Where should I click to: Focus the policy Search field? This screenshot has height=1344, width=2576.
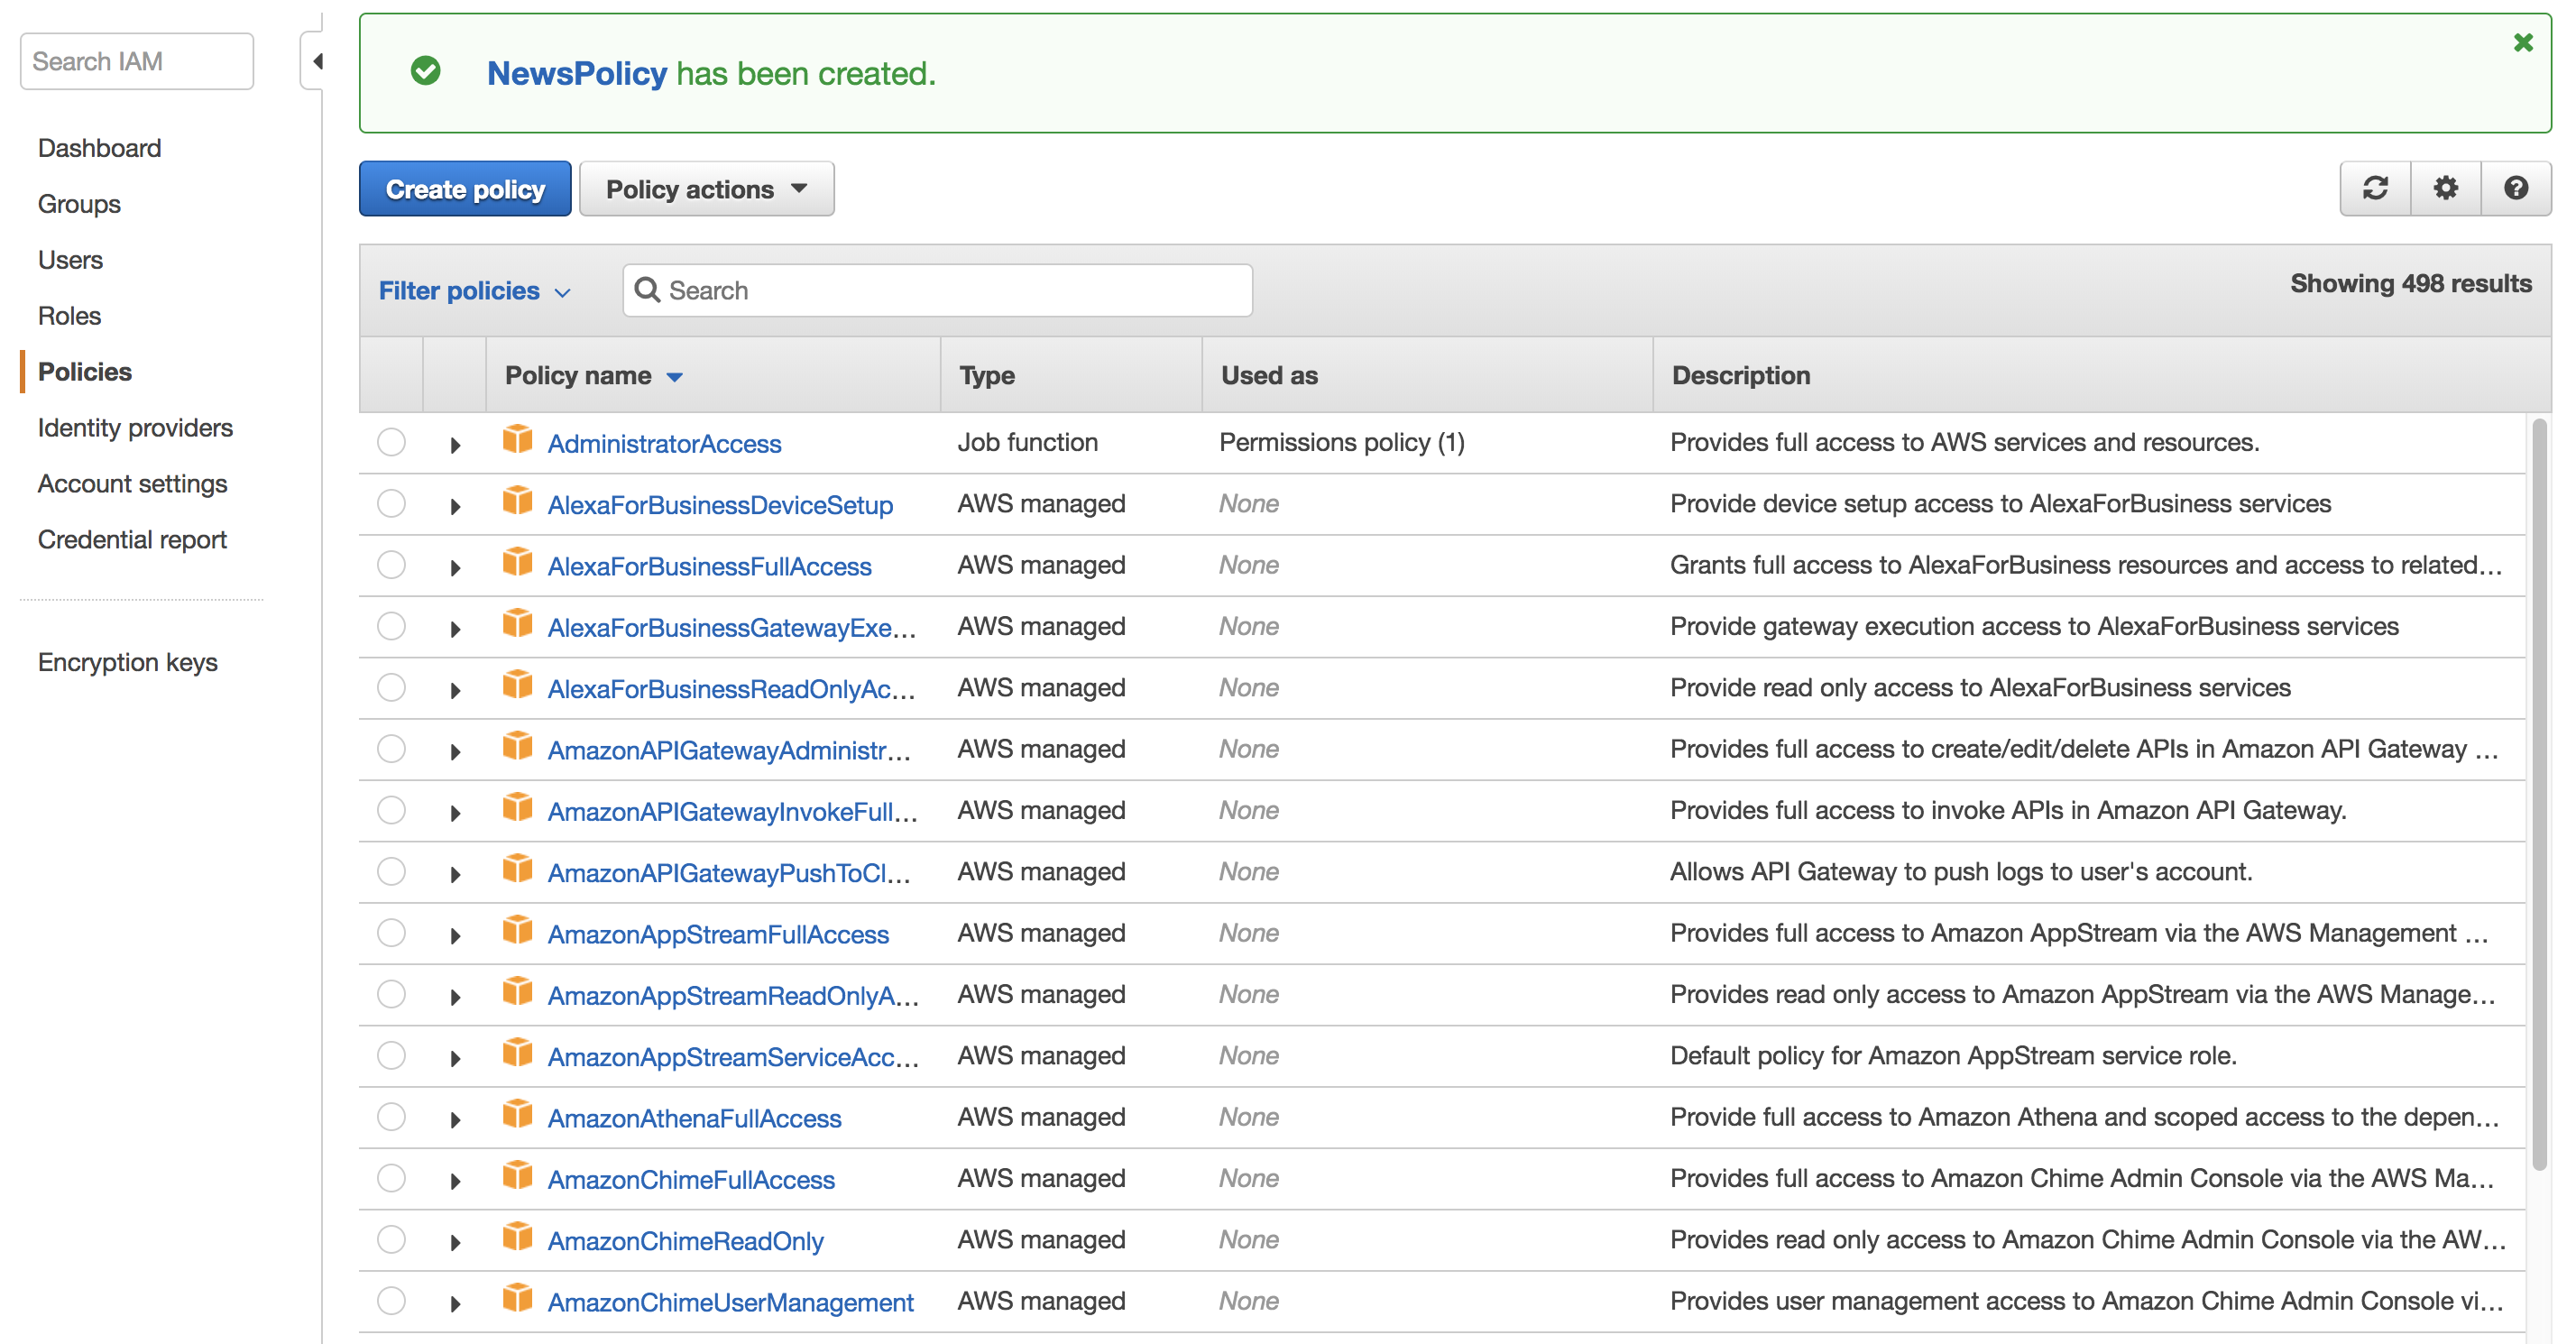pyautogui.click(x=937, y=290)
